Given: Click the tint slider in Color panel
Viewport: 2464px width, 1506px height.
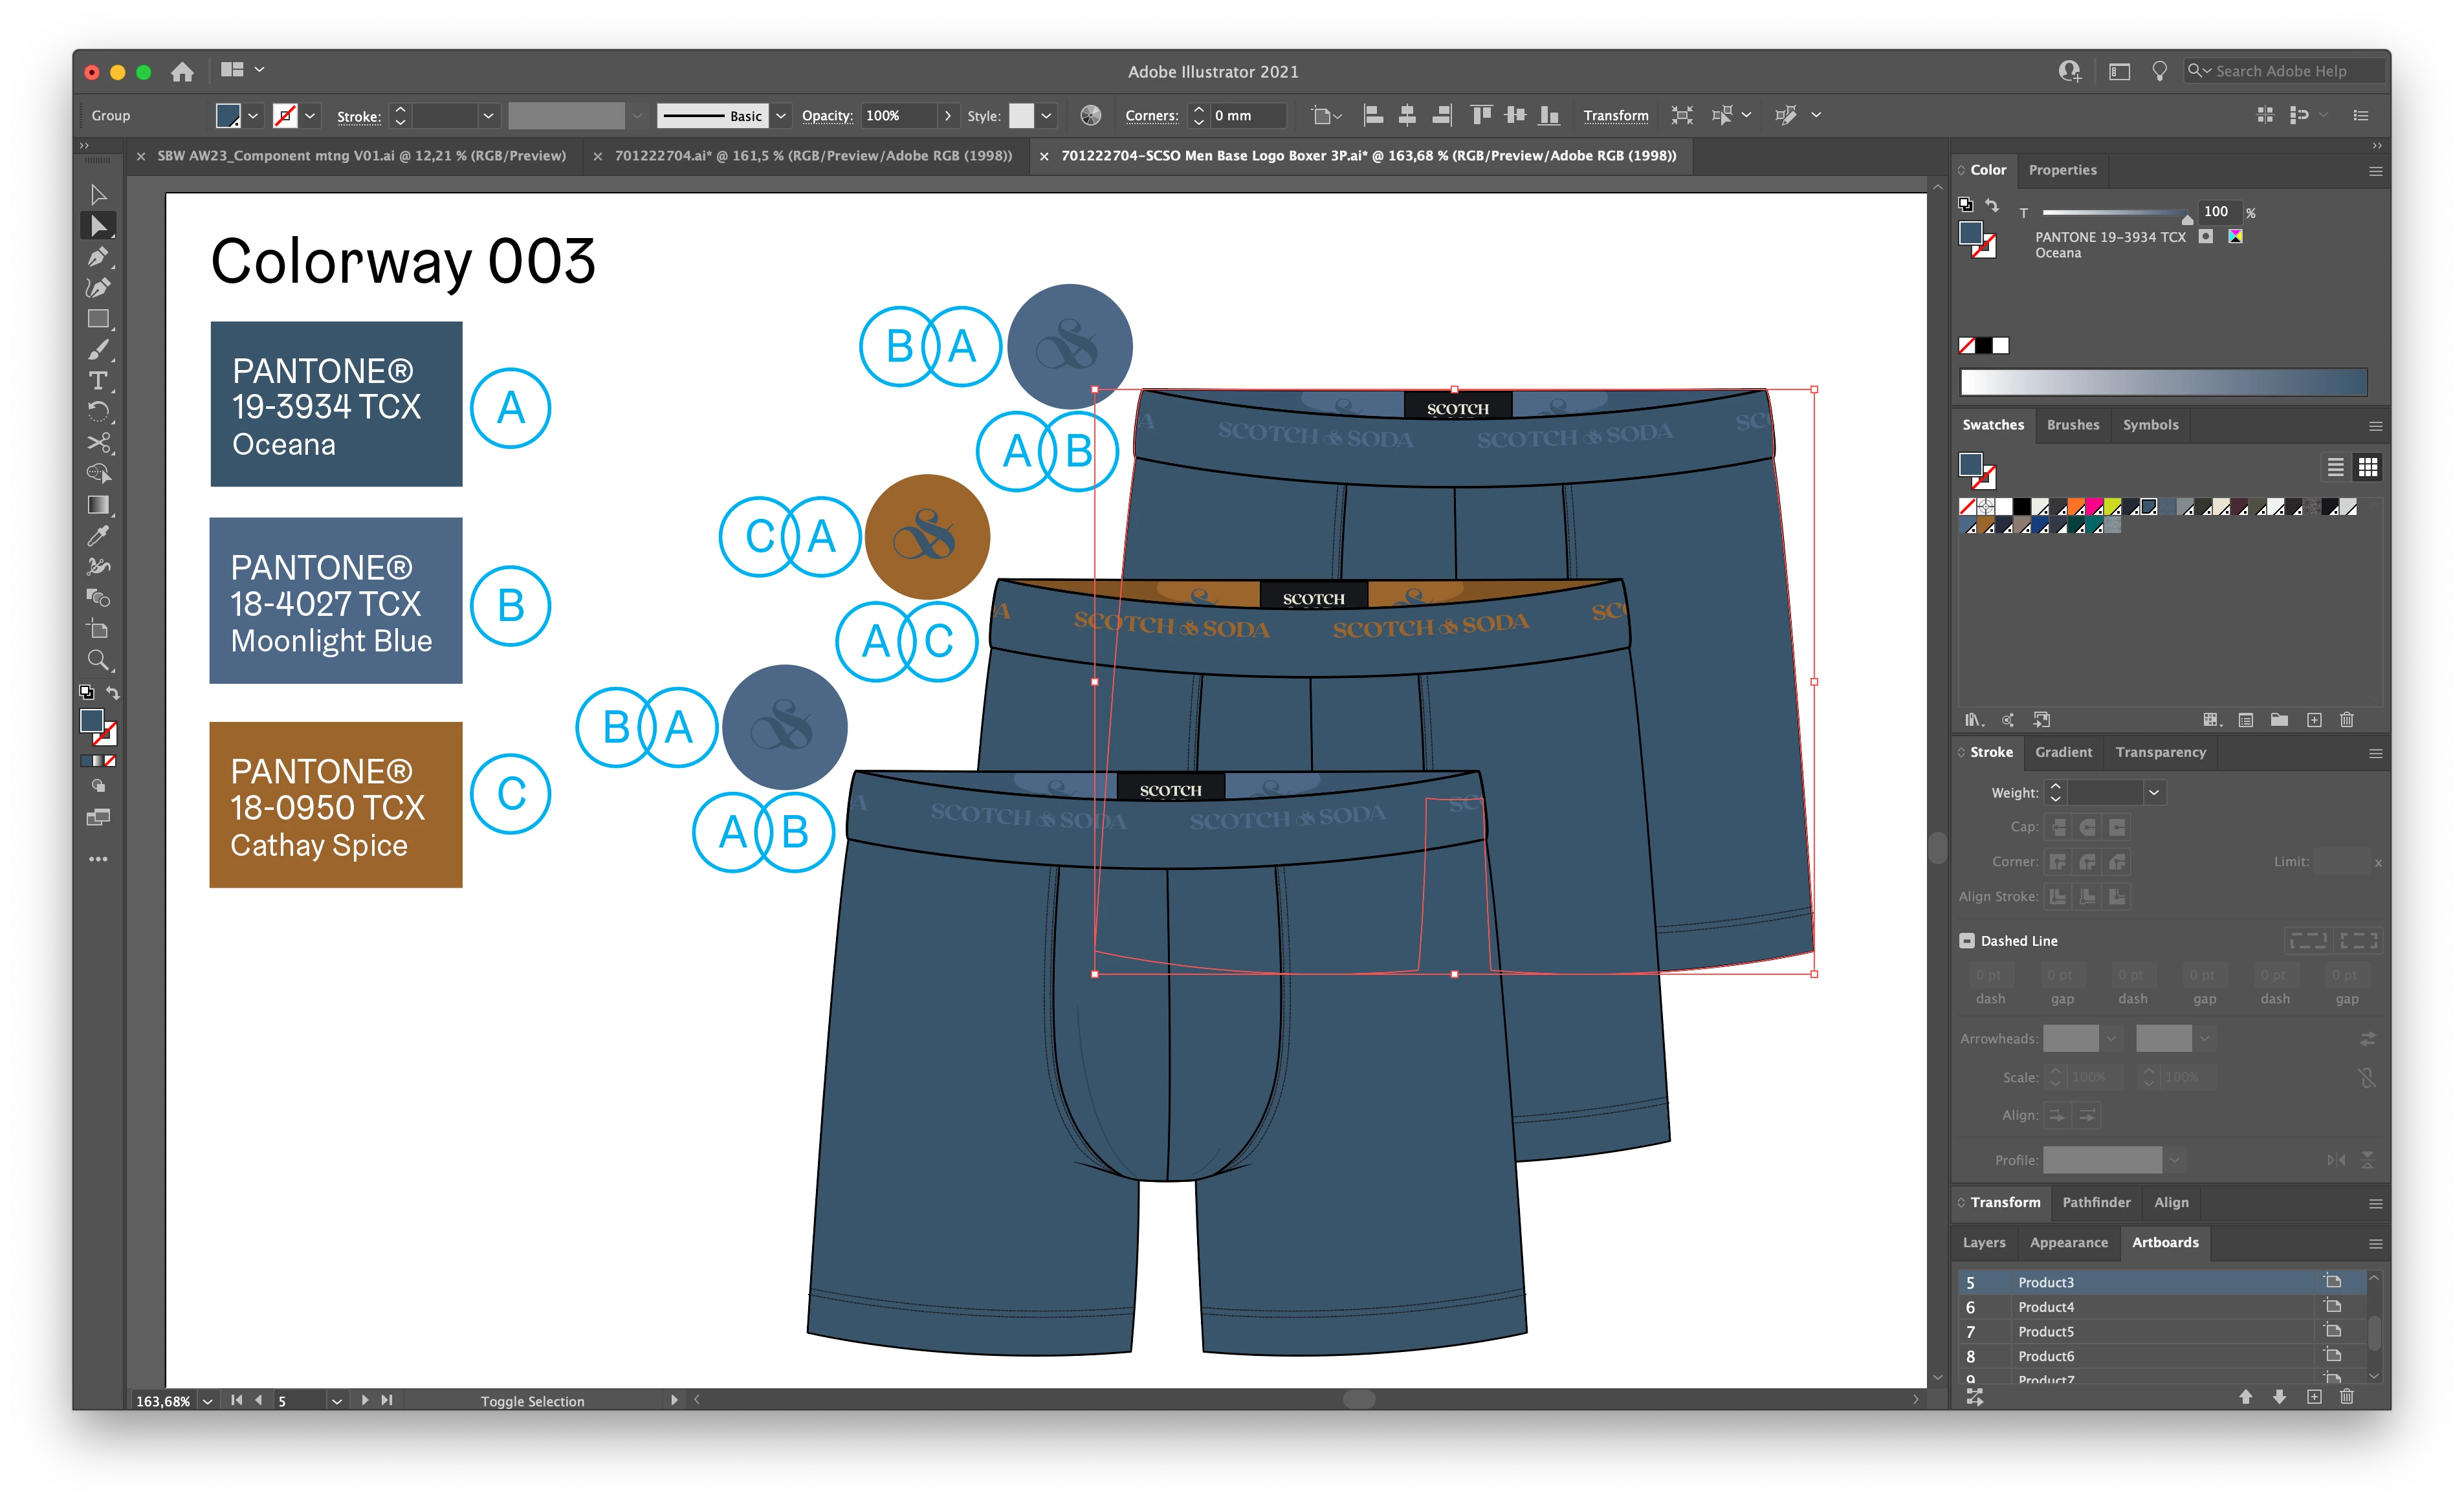Looking at the screenshot, I should click(x=2114, y=212).
